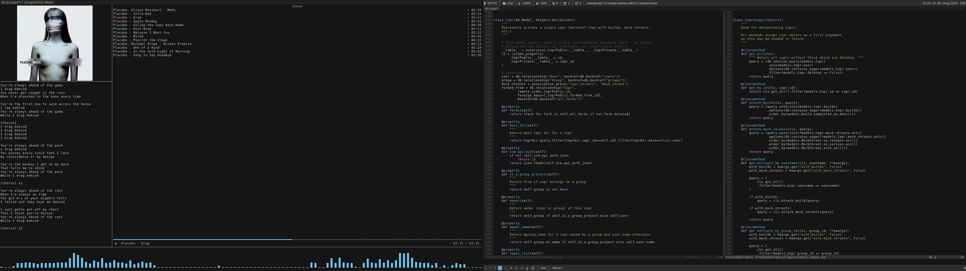Screen dimensions: 966x271
Task: Click 'class Copr(db.Model, helpers.Serializer):' line in vim
Action: (x=534, y=20)
